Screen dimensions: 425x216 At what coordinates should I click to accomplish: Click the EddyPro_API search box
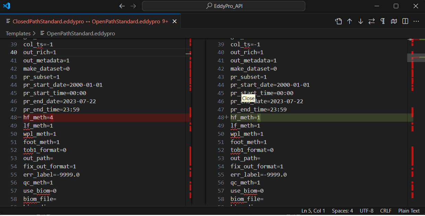[x=223, y=6]
